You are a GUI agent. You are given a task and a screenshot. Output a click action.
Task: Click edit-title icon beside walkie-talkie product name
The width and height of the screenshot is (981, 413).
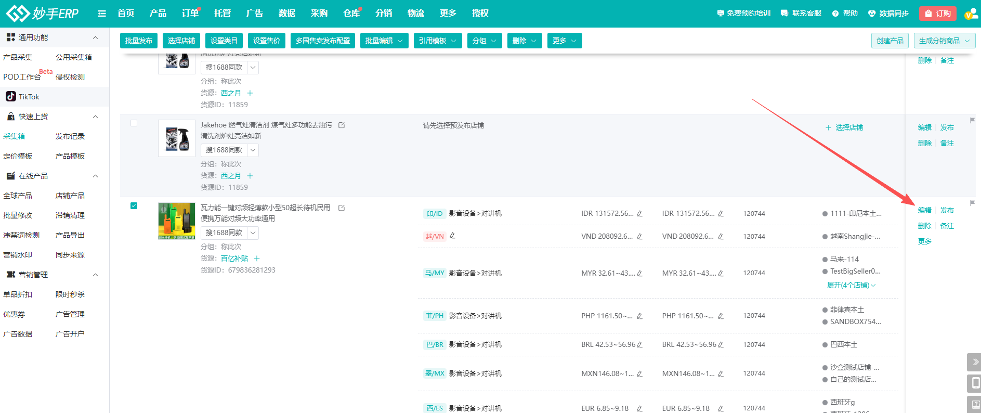[x=342, y=208]
